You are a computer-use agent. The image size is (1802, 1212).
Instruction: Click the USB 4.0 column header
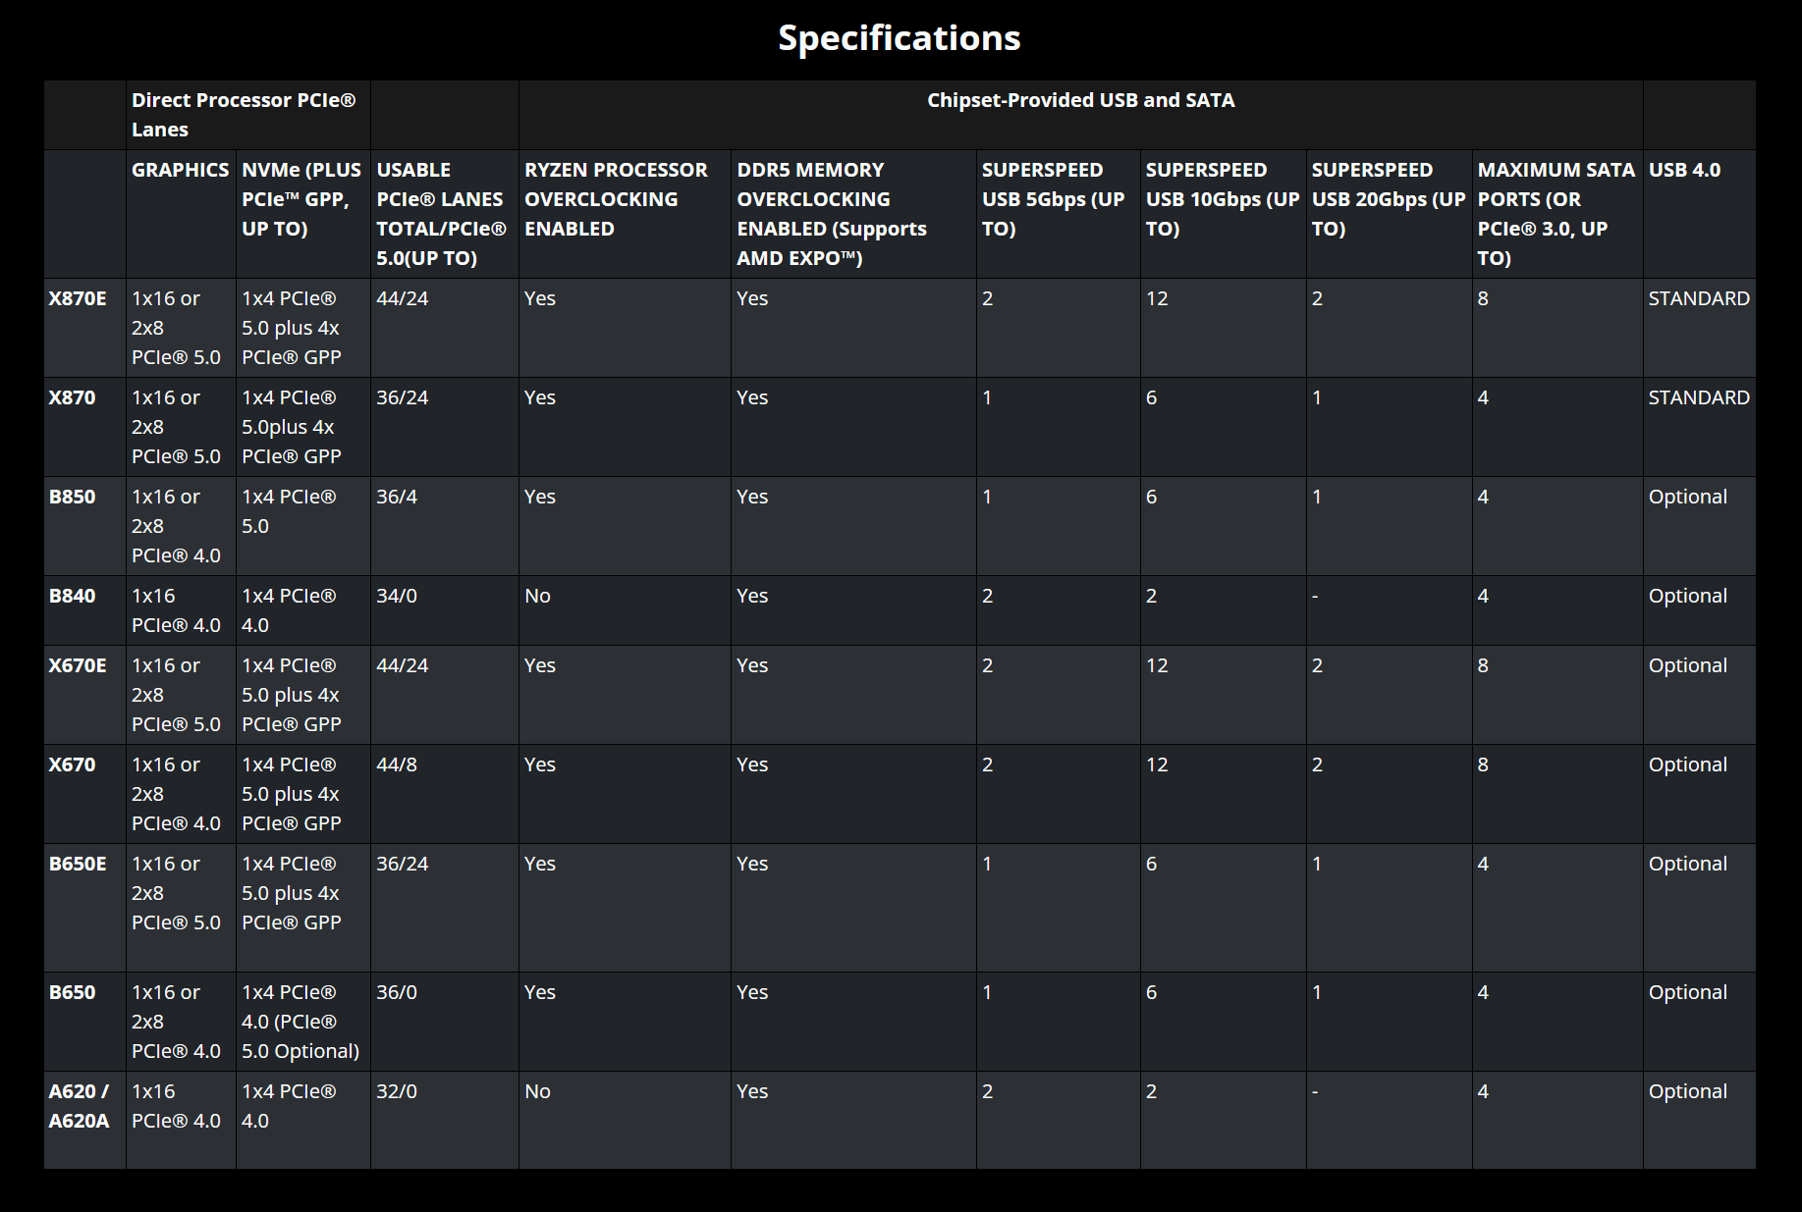(x=1699, y=214)
